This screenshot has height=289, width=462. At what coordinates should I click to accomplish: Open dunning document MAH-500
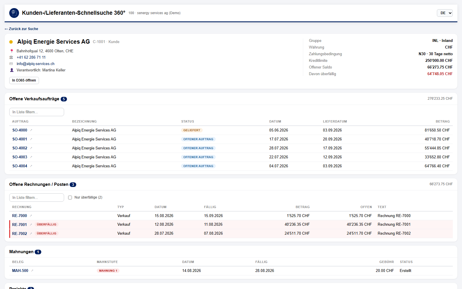20,271
